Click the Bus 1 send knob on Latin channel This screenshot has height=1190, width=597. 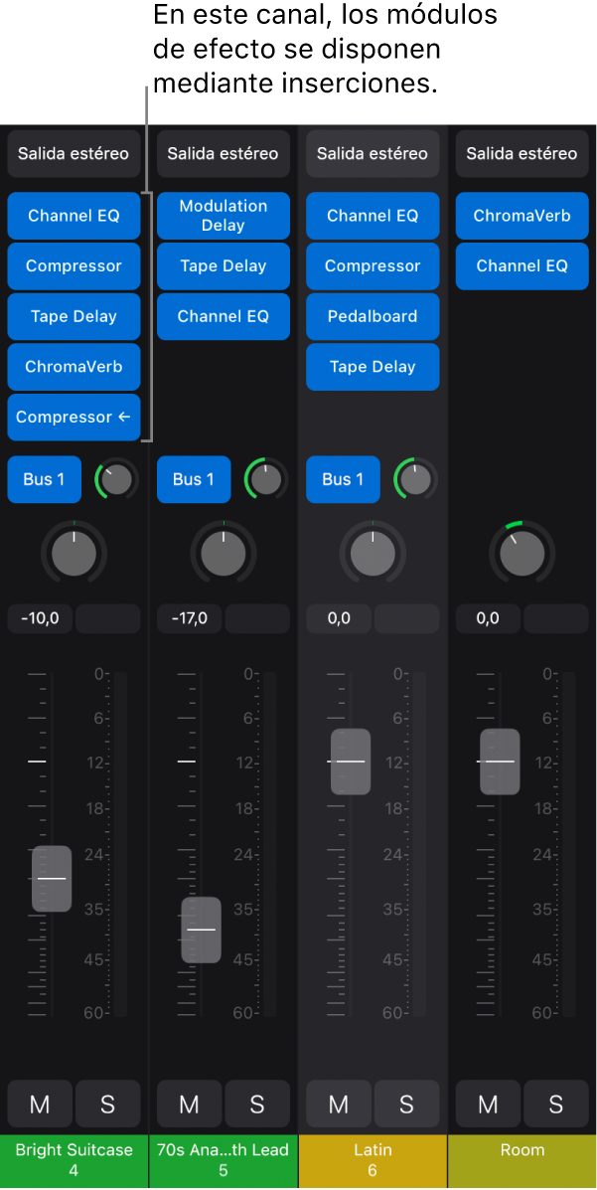click(x=415, y=480)
